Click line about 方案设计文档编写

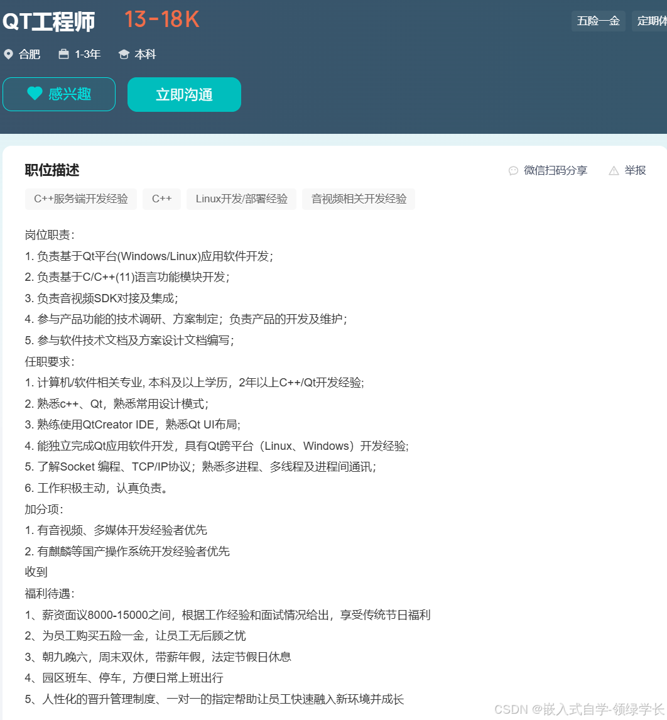pos(129,341)
